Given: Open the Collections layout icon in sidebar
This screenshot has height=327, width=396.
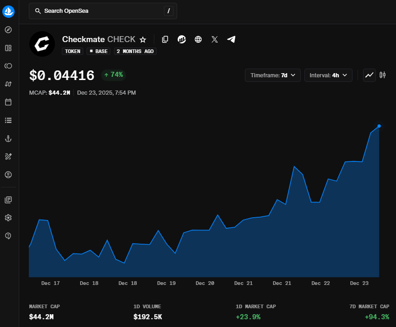Looking at the screenshot, I should coord(8,48).
